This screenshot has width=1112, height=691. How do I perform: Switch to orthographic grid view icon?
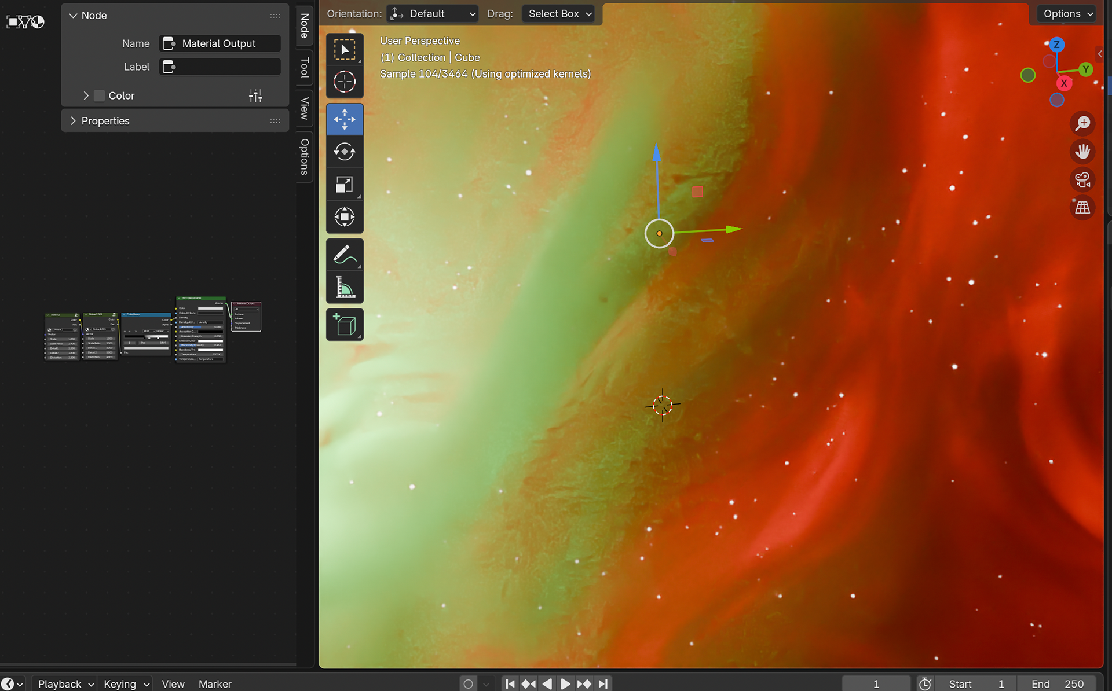[x=1082, y=207]
